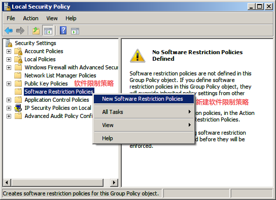Expand the Application Control Policies node
This screenshot has width=276, height=200.
click(x=9, y=100)
